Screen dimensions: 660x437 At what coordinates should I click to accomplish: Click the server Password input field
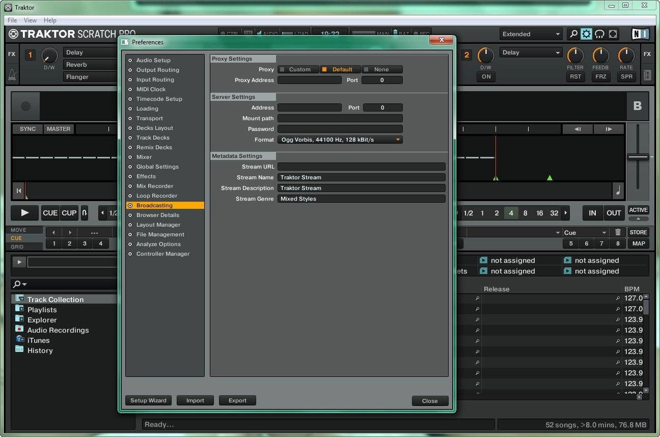(x=340, y=129)
